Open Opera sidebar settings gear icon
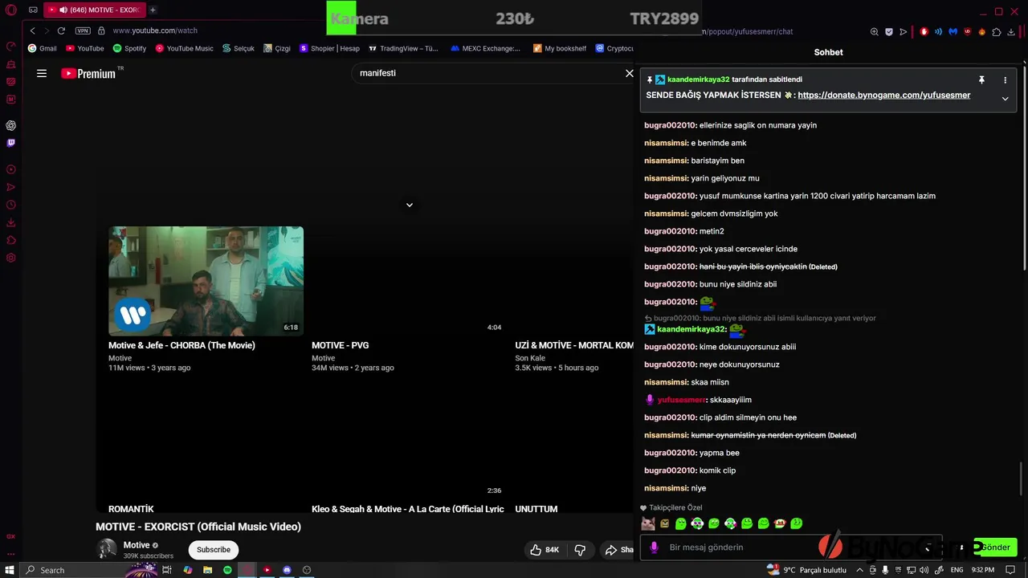The width and height of the screenshot is (1028, 578). pos(10,258)
